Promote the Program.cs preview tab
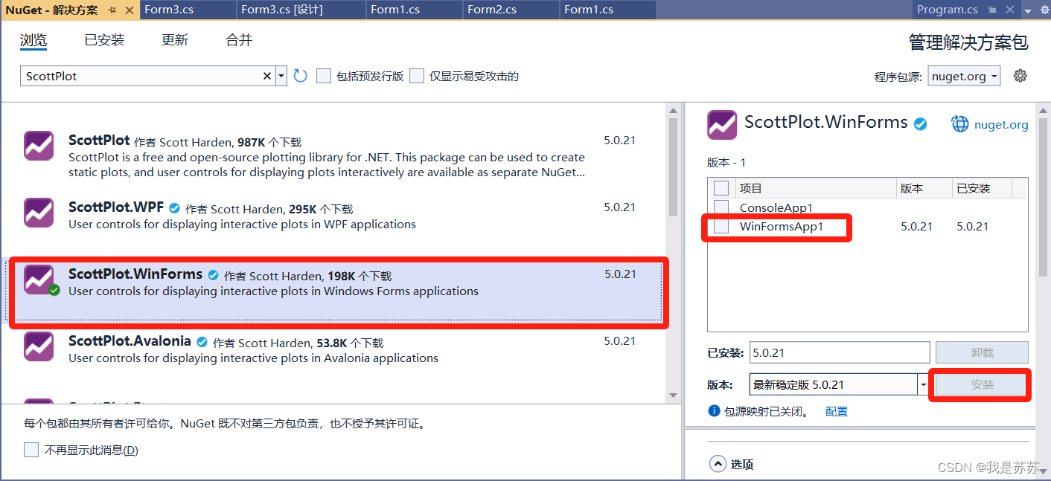The image size is (1051, 481). coord(992,10)
